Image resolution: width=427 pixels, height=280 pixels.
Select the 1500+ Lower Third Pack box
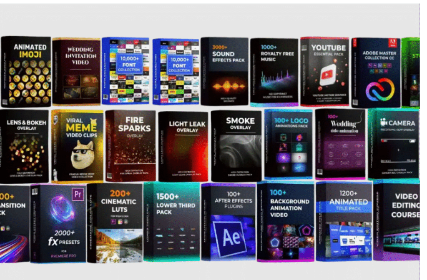[172, 222]
